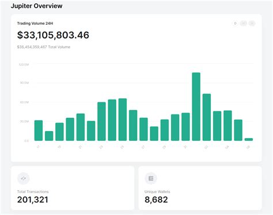Screen dimensions: 273x215
Task: Click the "60.0M" y-axis label
Action: (24, 102)
